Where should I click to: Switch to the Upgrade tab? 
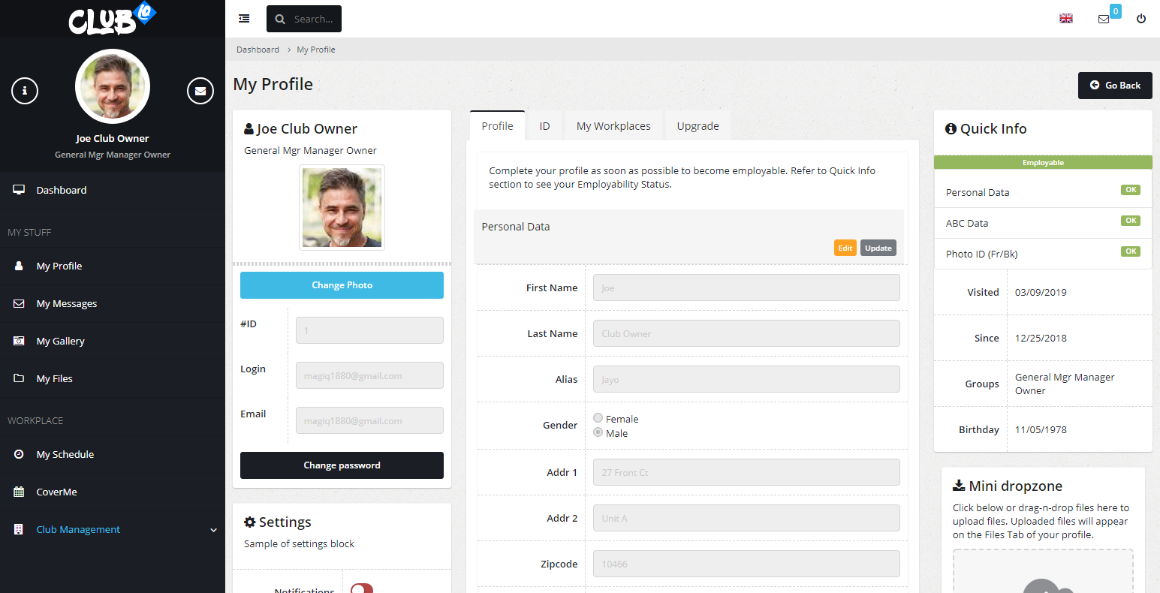point(698,126)
